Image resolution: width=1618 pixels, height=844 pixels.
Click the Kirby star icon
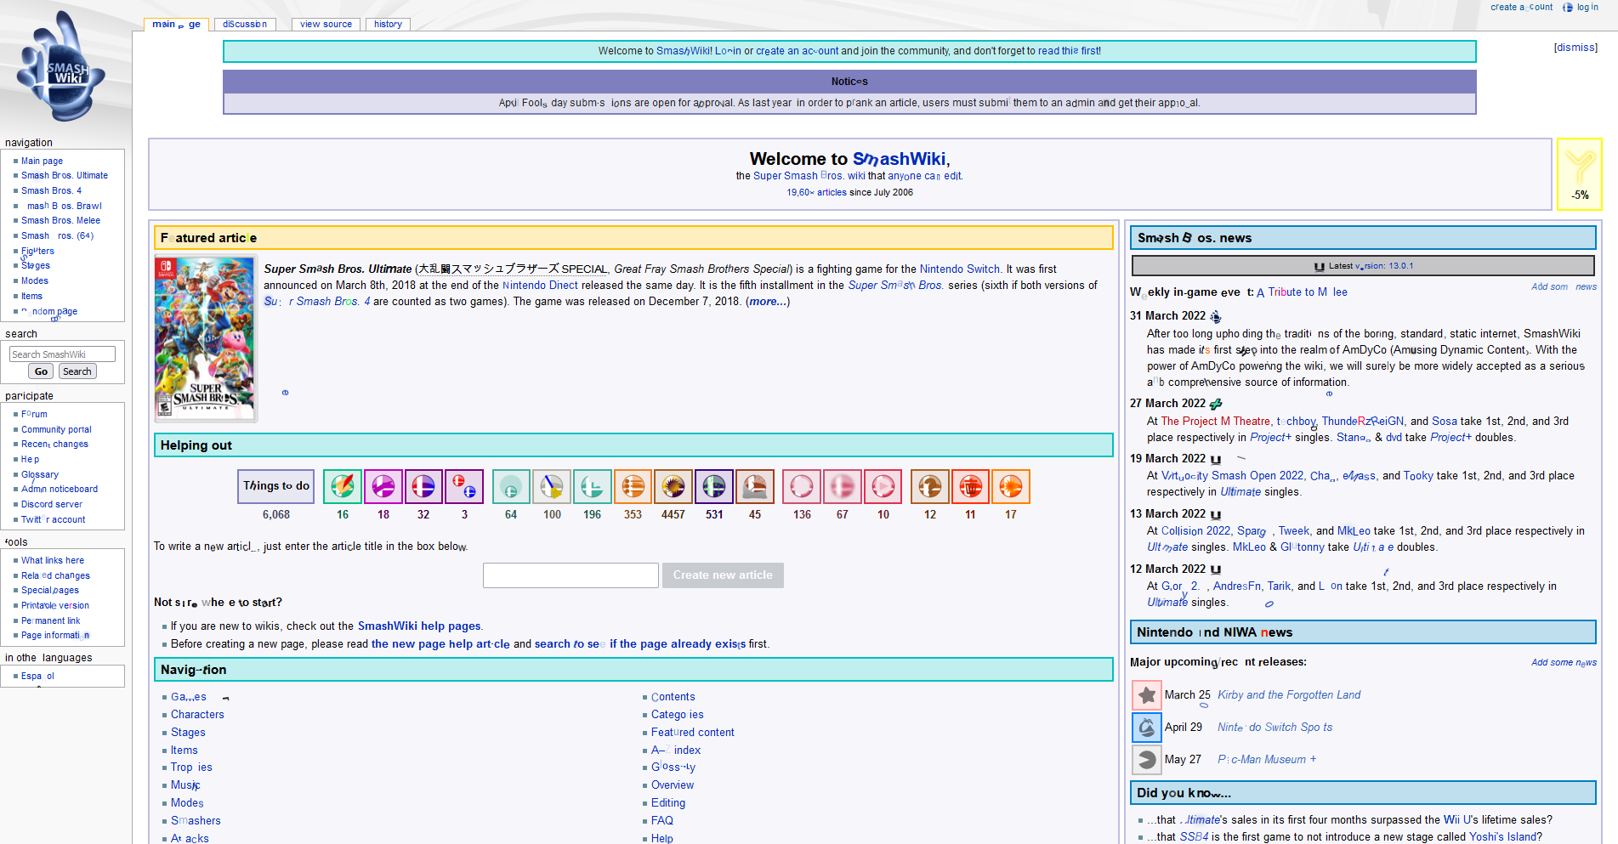tap(1146, 695)
